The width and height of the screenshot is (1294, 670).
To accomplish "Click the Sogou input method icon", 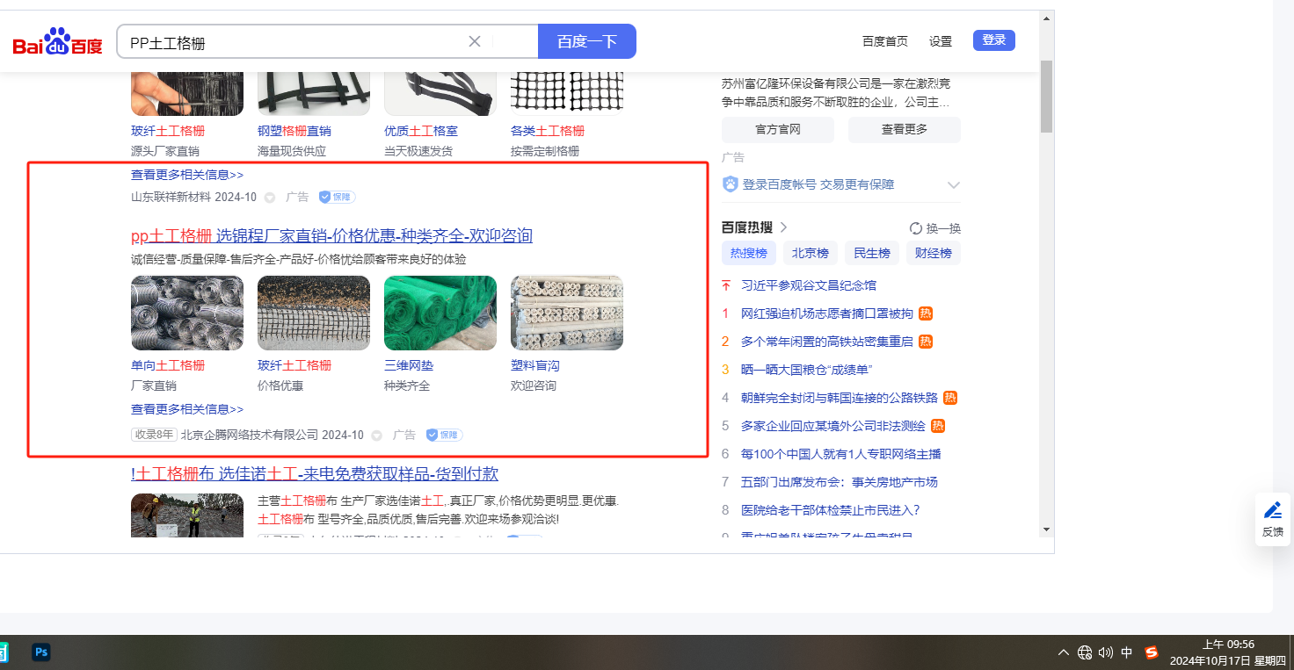I will pyautogui.click(x=1152, y=652).
